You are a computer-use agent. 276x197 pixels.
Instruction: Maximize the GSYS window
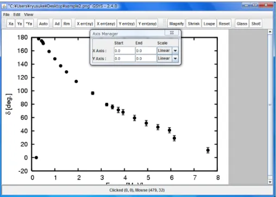click(255, 5)
